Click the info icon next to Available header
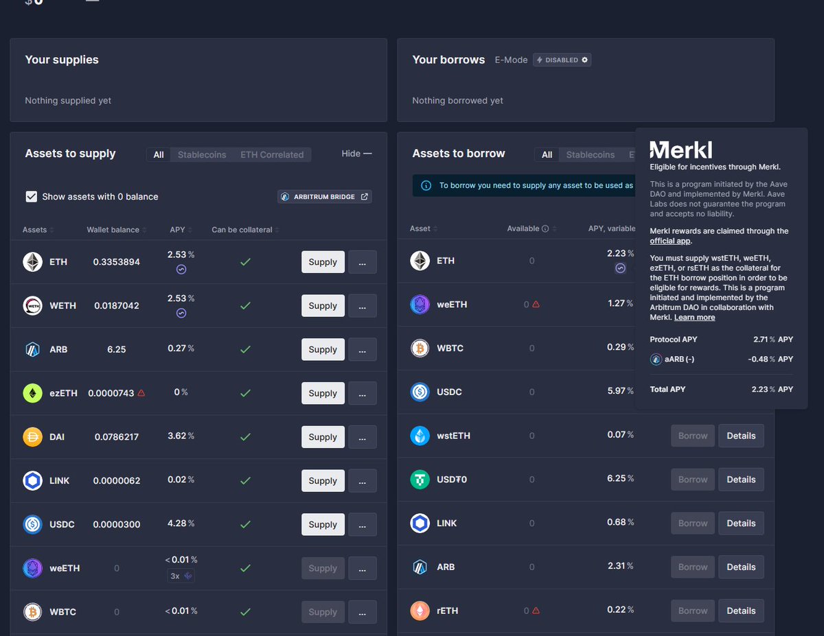Viewport: 824px width, 636px height. pos(545,228)
